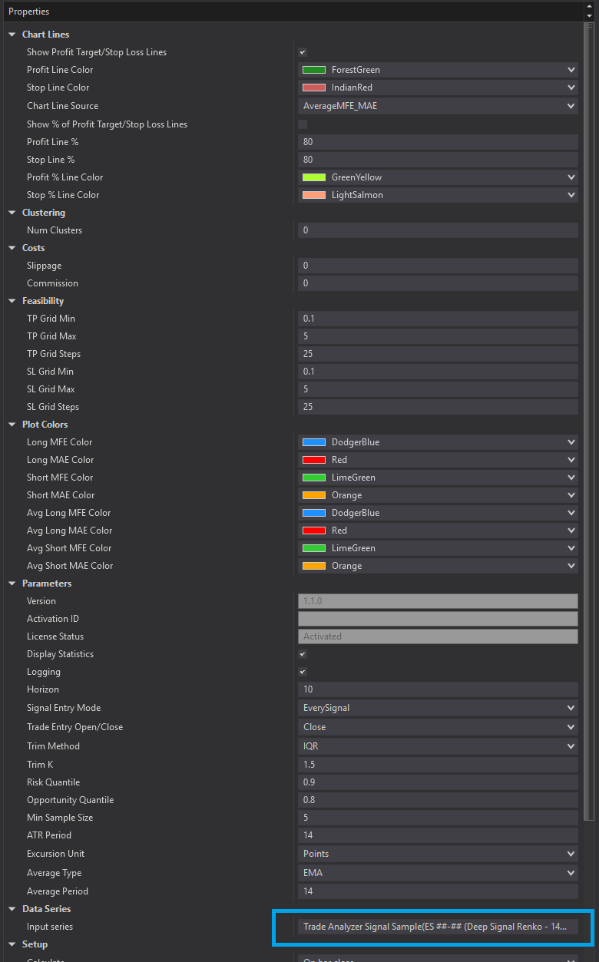Collapse the Clustering section arrow
Viewport: 599px width, 962px height.
tap(12, 213)
